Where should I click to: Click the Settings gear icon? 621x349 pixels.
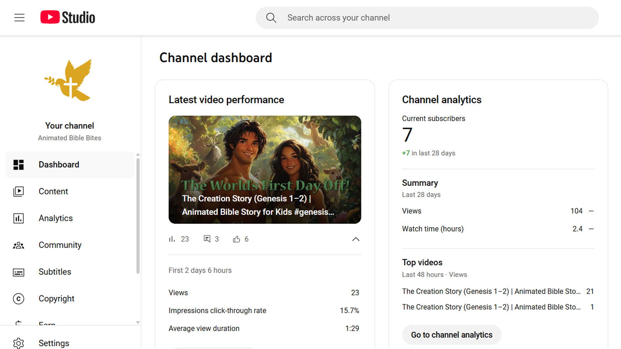19,343
